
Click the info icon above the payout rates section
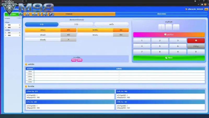tap(26, 87)
